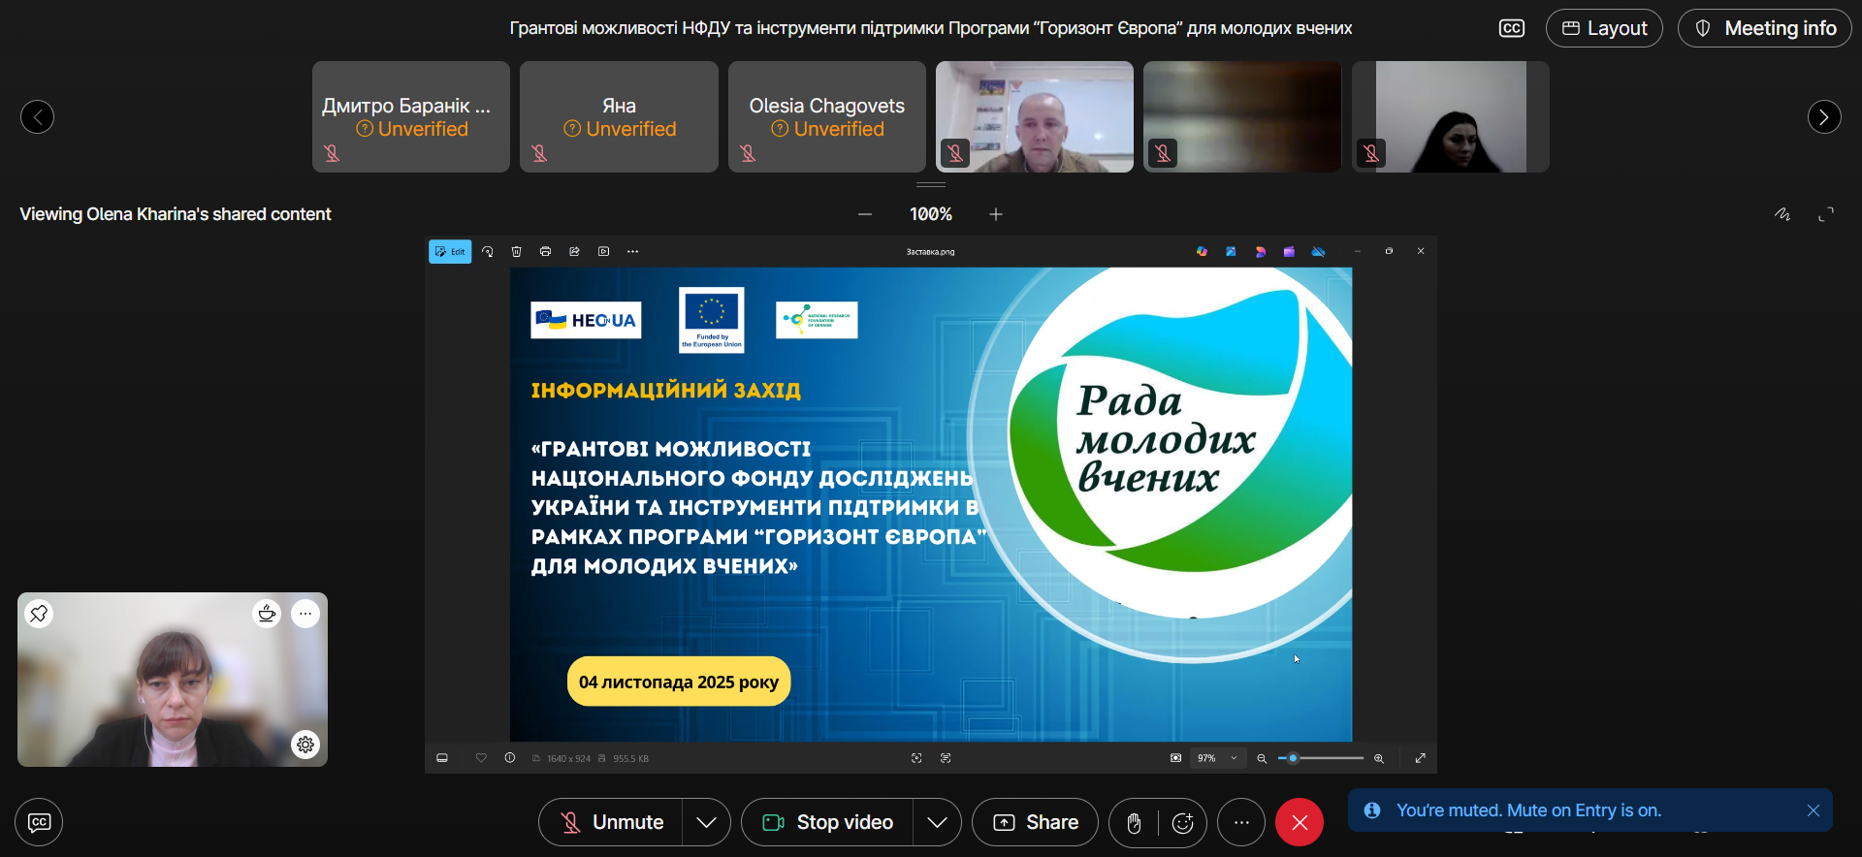Screen dimensions: 1862x857
Task: Dismiss the muted notification banner
Action: tap(1814, 810)
